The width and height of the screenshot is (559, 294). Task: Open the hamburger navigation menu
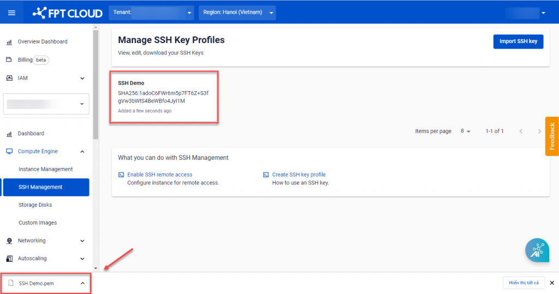tap(11, 13)
